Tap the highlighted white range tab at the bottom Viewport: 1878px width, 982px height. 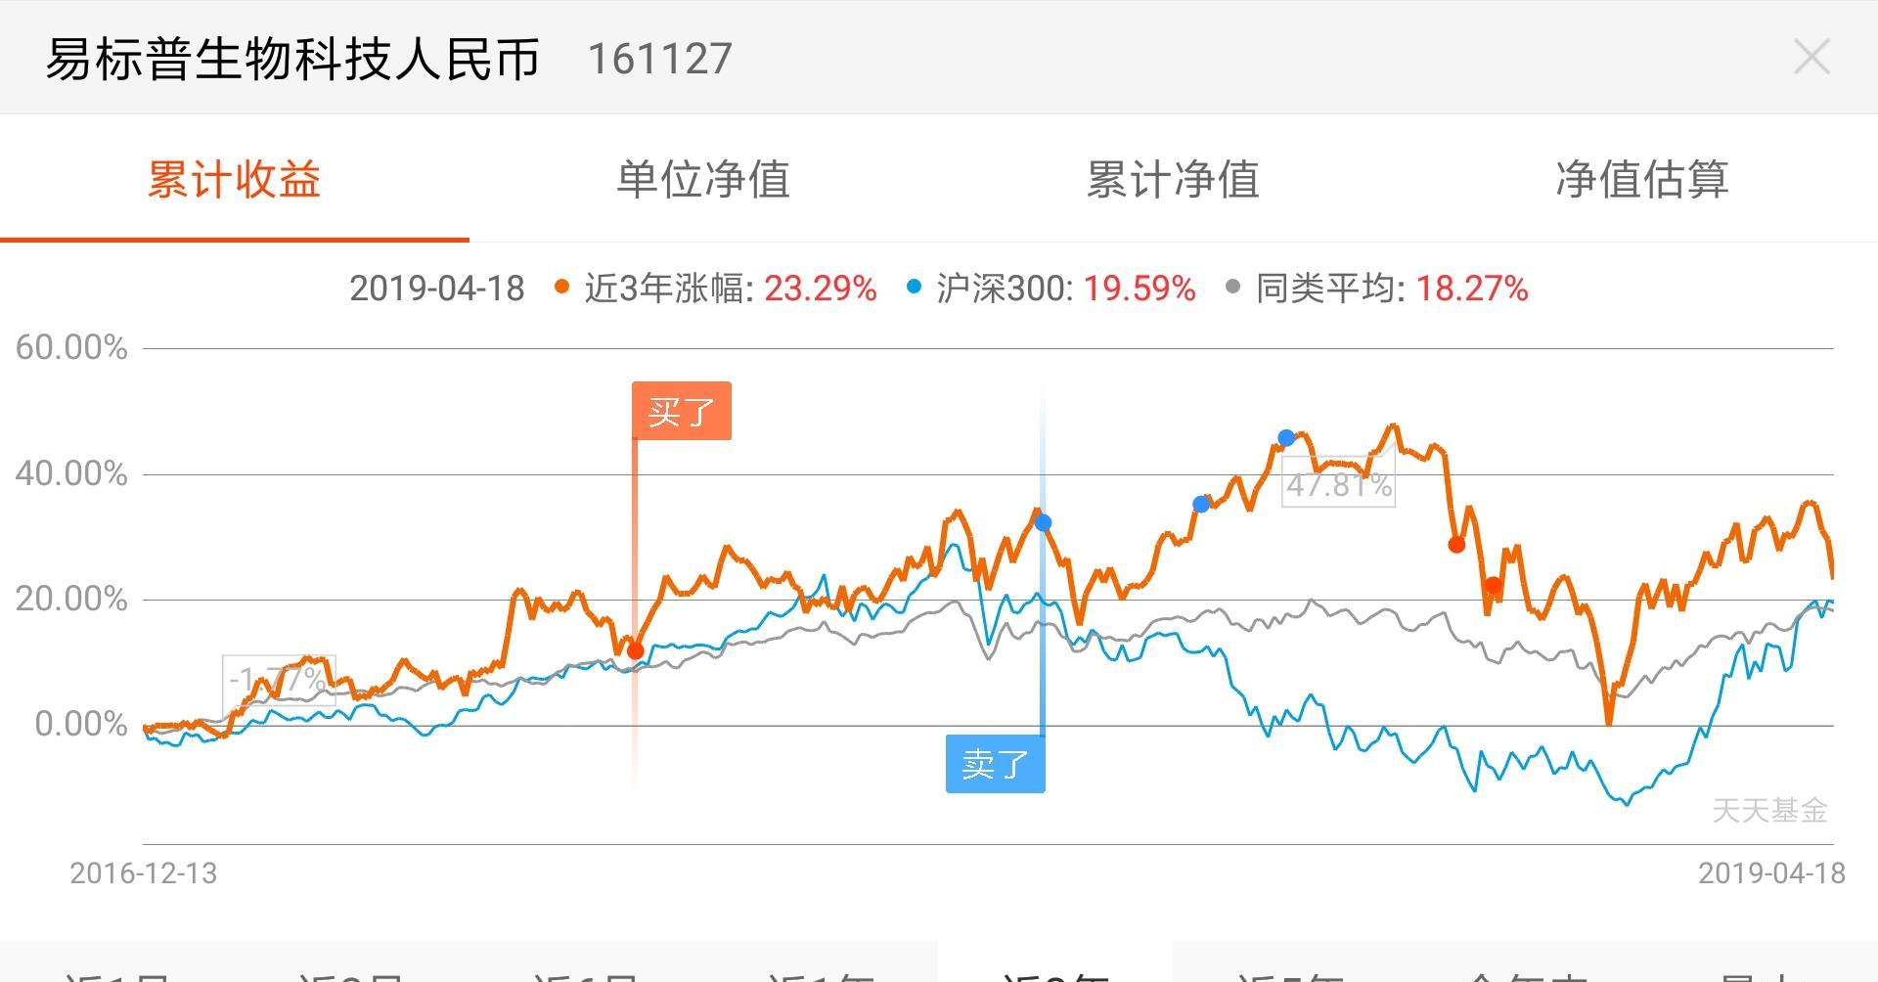click(x=1054, y=968)
